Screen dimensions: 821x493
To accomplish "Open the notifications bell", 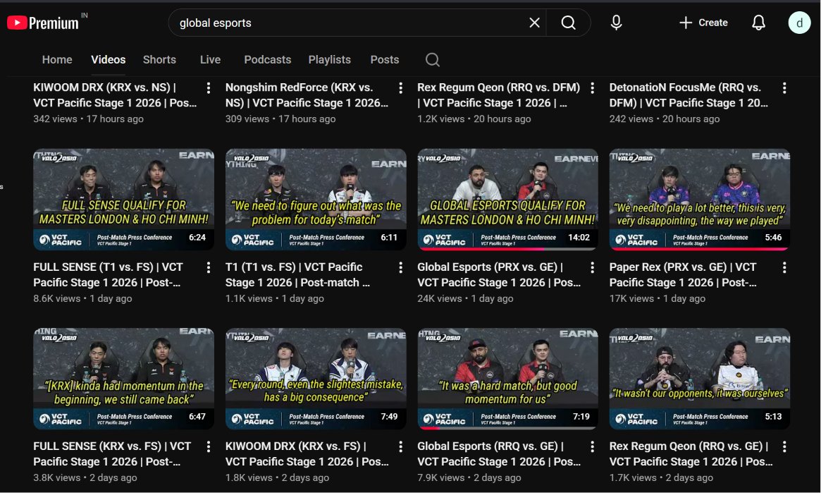I will (758, 23).
